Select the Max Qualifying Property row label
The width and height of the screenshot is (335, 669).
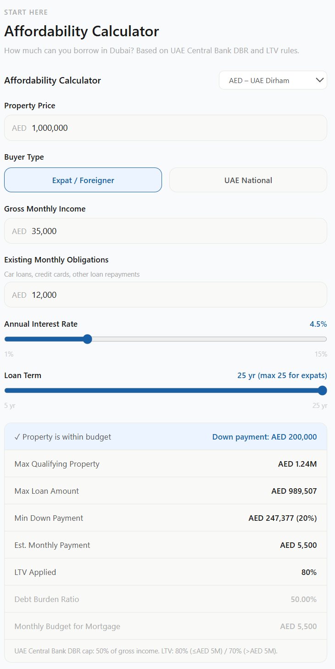(x=57, y=464)
